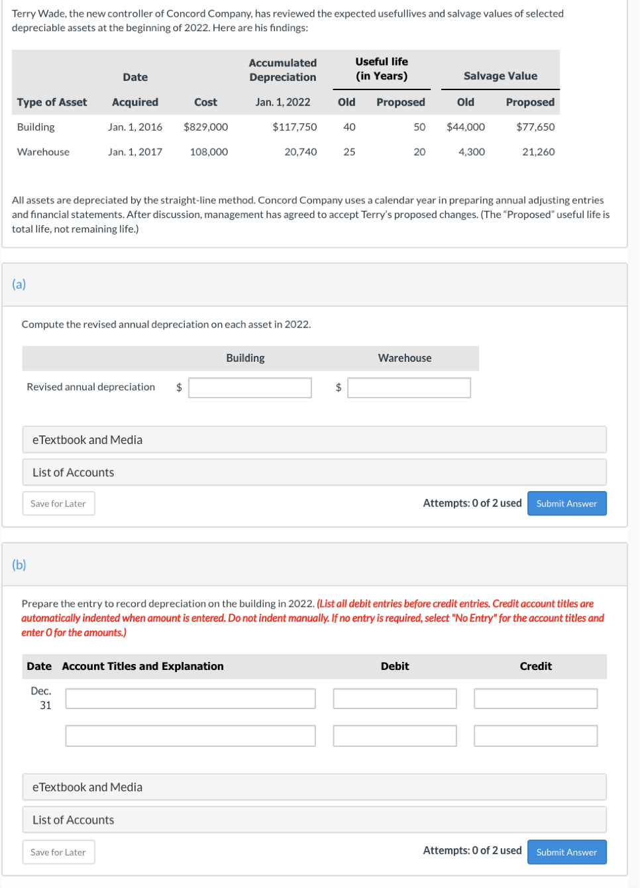Screen dimensions: 640x888
Task: Expand eTextbook and Media in part (a)
Action: click(x=314, y=440)
